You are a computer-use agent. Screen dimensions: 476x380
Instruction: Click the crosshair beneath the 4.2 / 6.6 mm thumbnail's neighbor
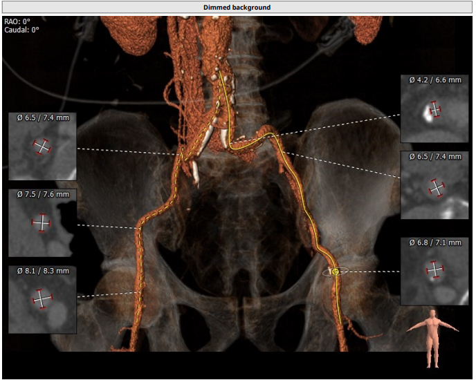437,187
